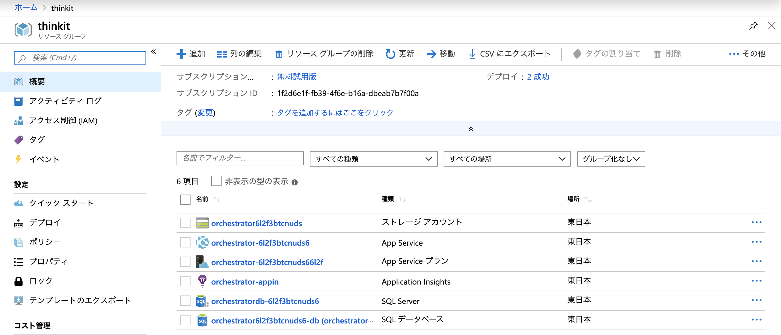Open the すべての場所 dropdown
781x335 pixels.
click(507, 159)
